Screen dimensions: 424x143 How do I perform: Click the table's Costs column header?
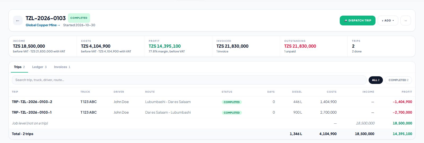coord(332,92)
